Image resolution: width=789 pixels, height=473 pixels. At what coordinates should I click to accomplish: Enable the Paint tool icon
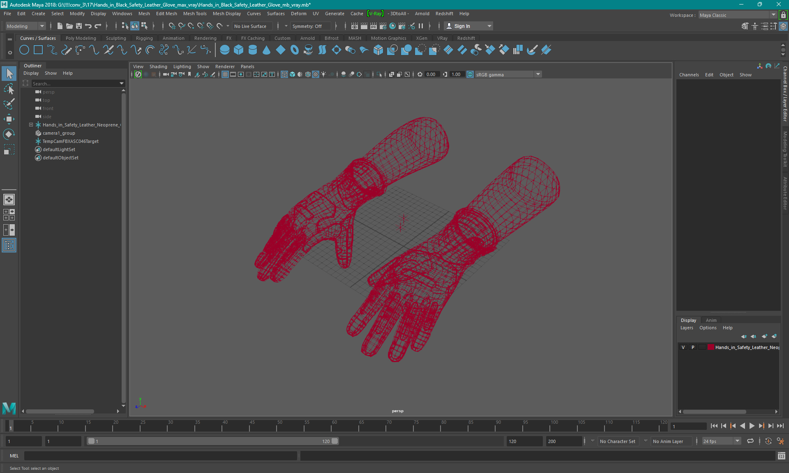(x=9, y=105)
